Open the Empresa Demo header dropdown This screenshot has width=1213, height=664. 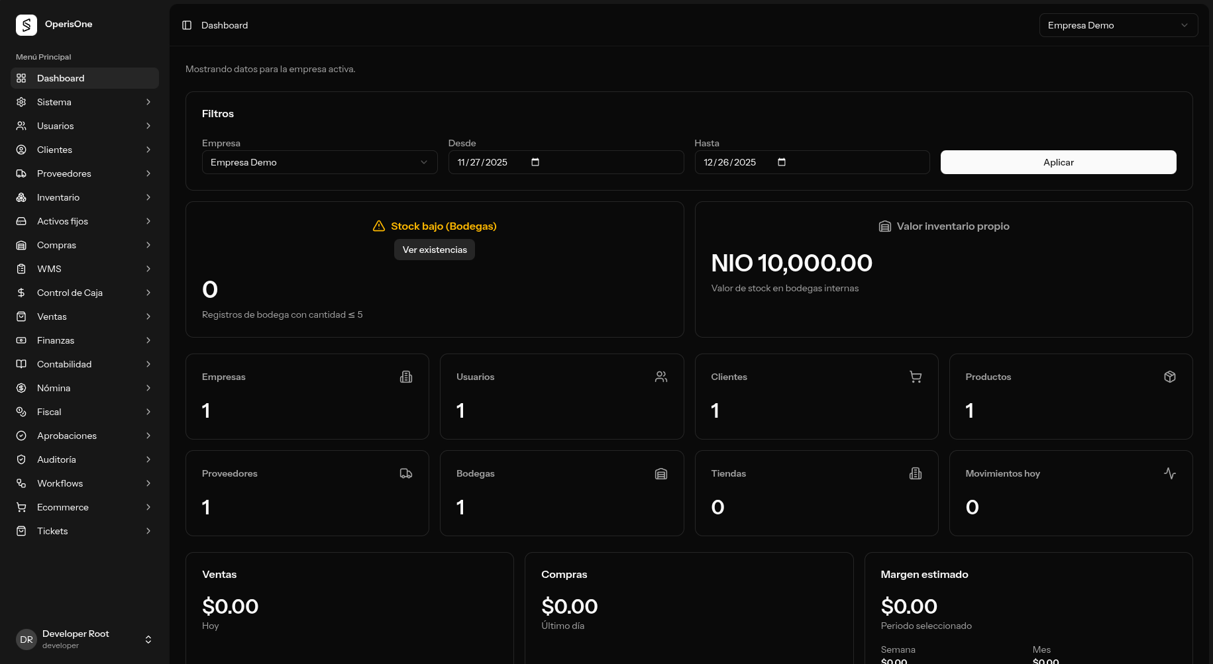pyautogui.click(x=1118, y=25)
